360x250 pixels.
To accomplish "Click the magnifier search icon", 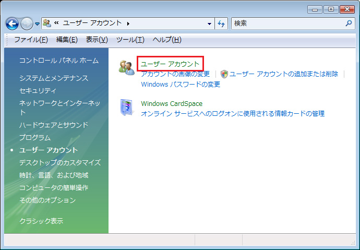I will pyautogui.click(x=349, y=23).
